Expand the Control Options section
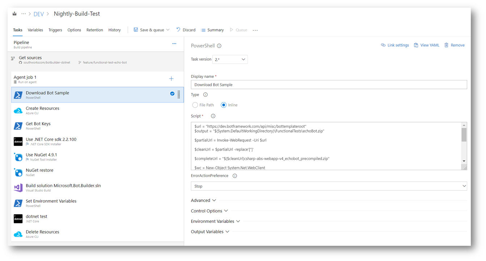 point(210,211)
